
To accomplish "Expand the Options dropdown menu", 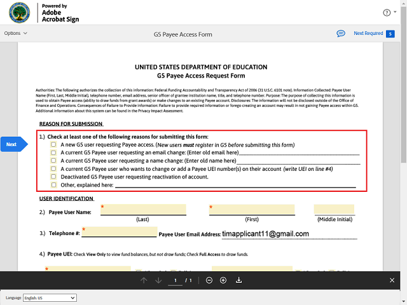I will pyautogui.click(x=16, y=33).
